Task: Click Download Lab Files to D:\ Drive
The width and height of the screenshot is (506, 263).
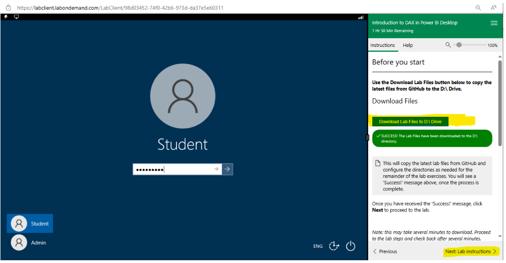Action: pos(410,122)
